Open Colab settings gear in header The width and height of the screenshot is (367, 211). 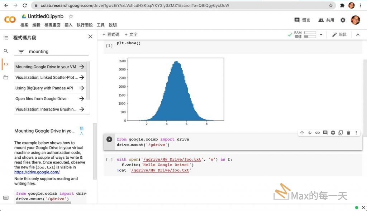343,20
